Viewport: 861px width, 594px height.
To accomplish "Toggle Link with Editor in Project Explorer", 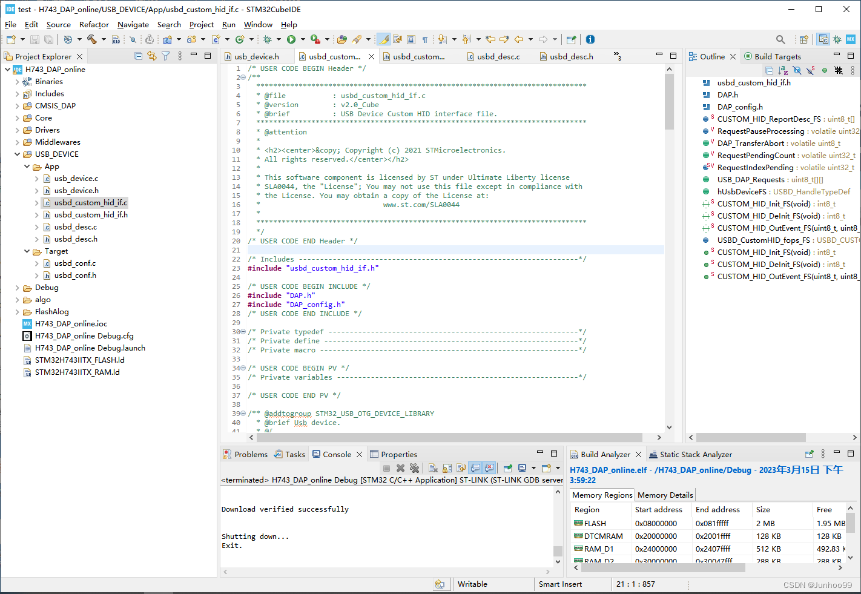I will point(151,56).
